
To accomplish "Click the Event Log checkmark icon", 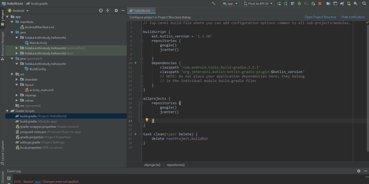I will pos(9,178).
